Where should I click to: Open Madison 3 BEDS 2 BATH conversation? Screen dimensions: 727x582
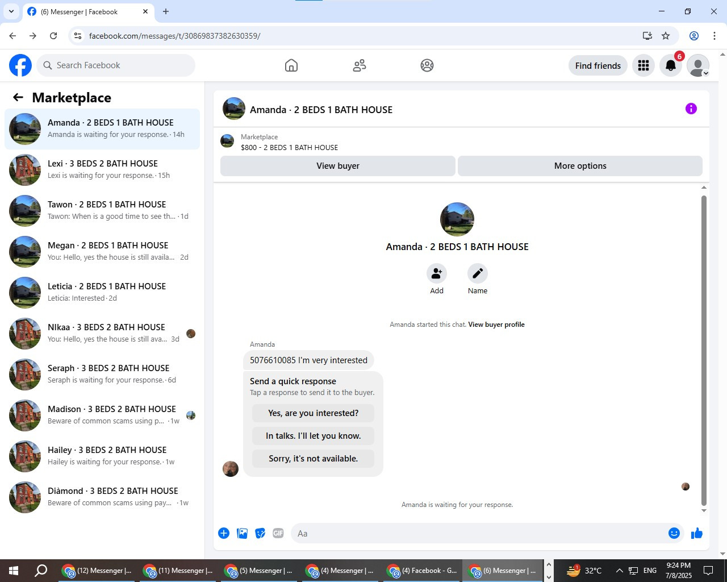tap(102, 415)
